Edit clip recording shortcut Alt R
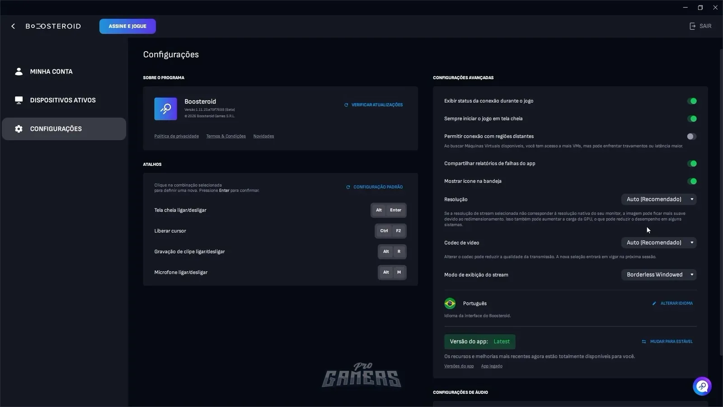The height and width of the screenshot is (407, 723). [392, 252]
